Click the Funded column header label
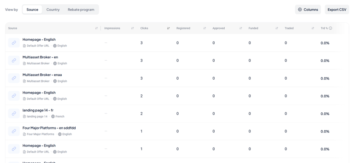The image size is (352, 163). 253,28
